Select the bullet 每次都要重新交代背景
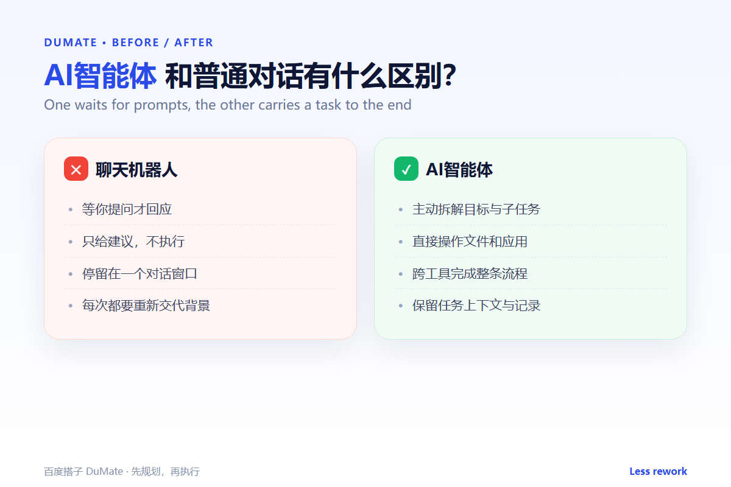The height and width of the screenshot is (487, 731). 146,305
